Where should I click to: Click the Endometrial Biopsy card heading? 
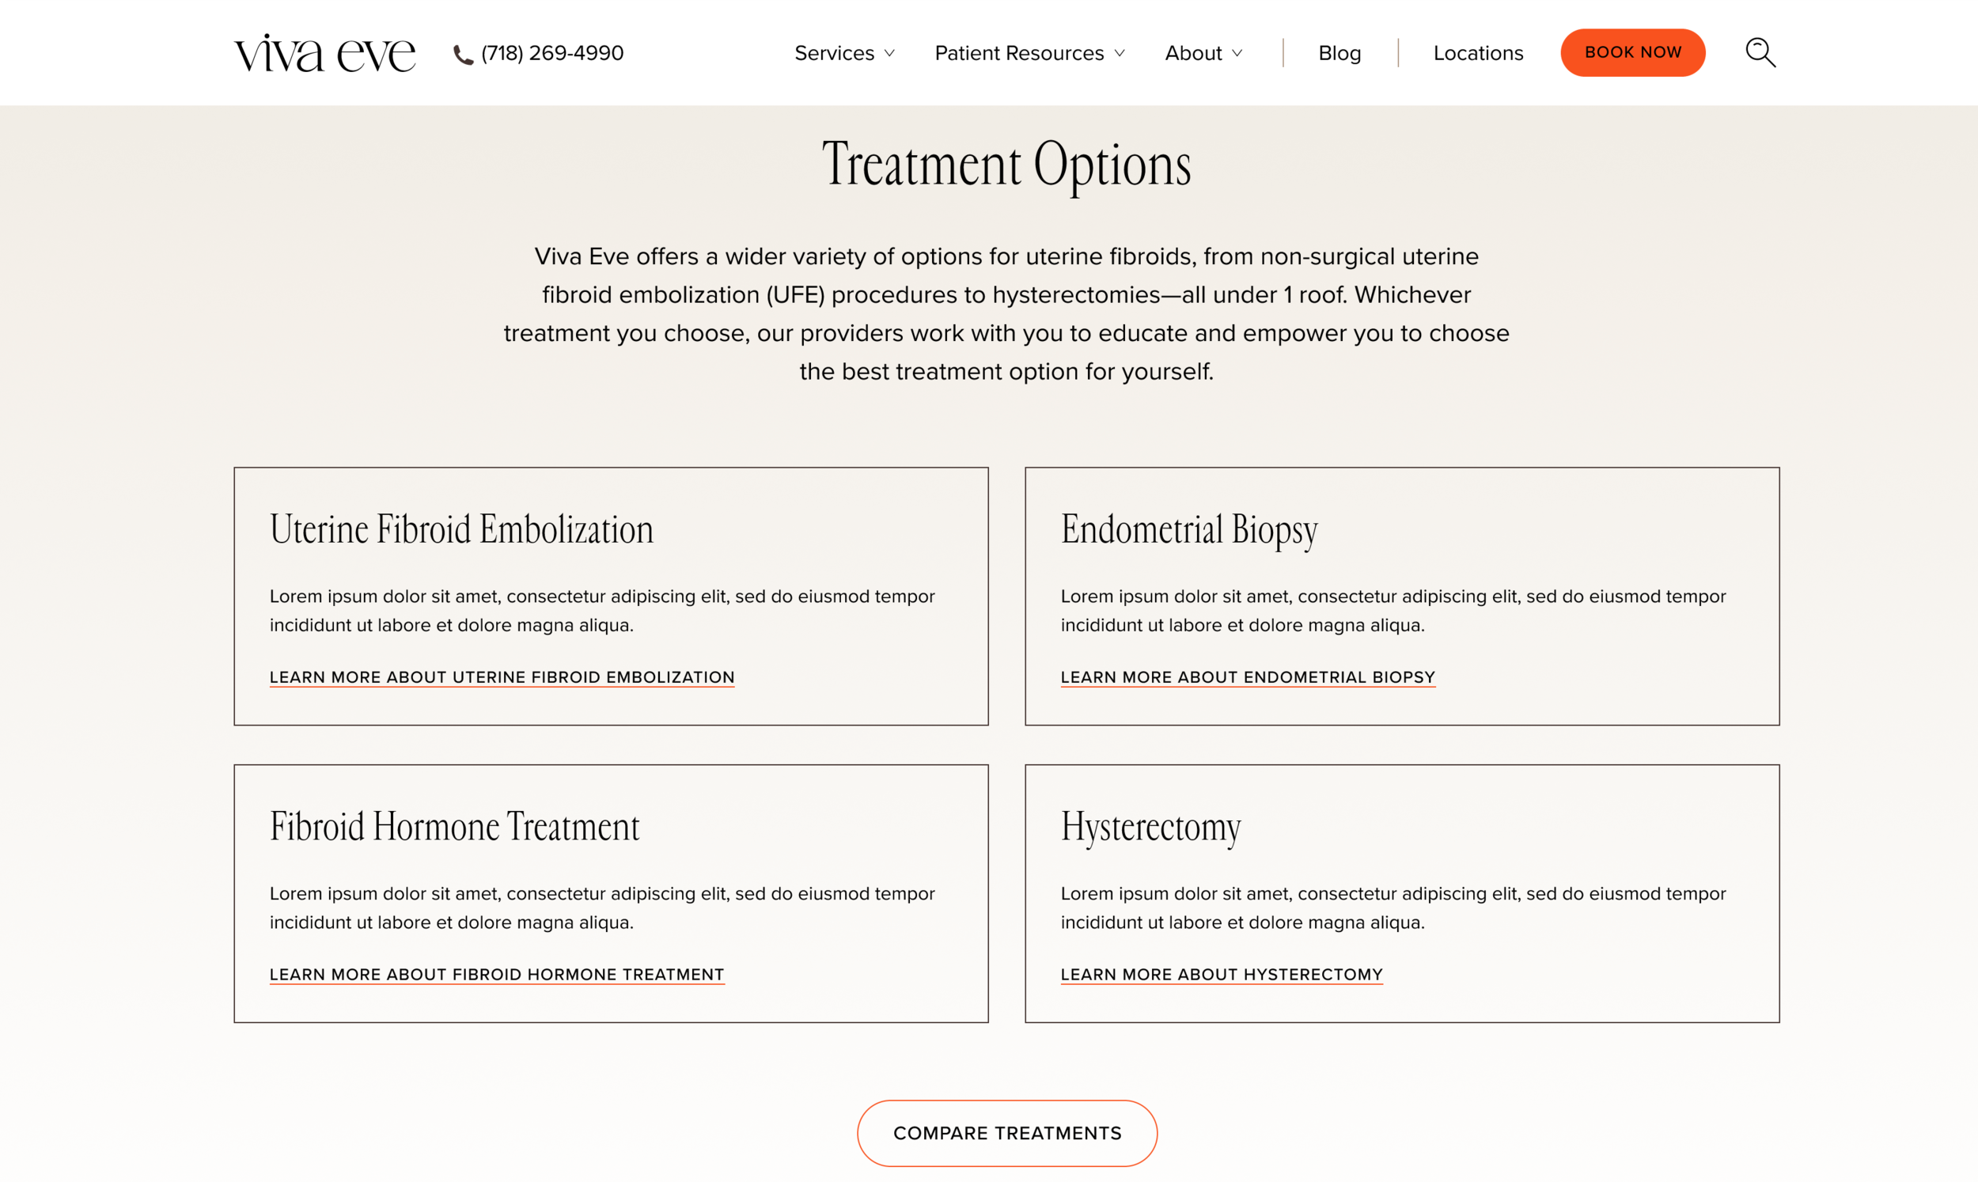[1188, 529]
